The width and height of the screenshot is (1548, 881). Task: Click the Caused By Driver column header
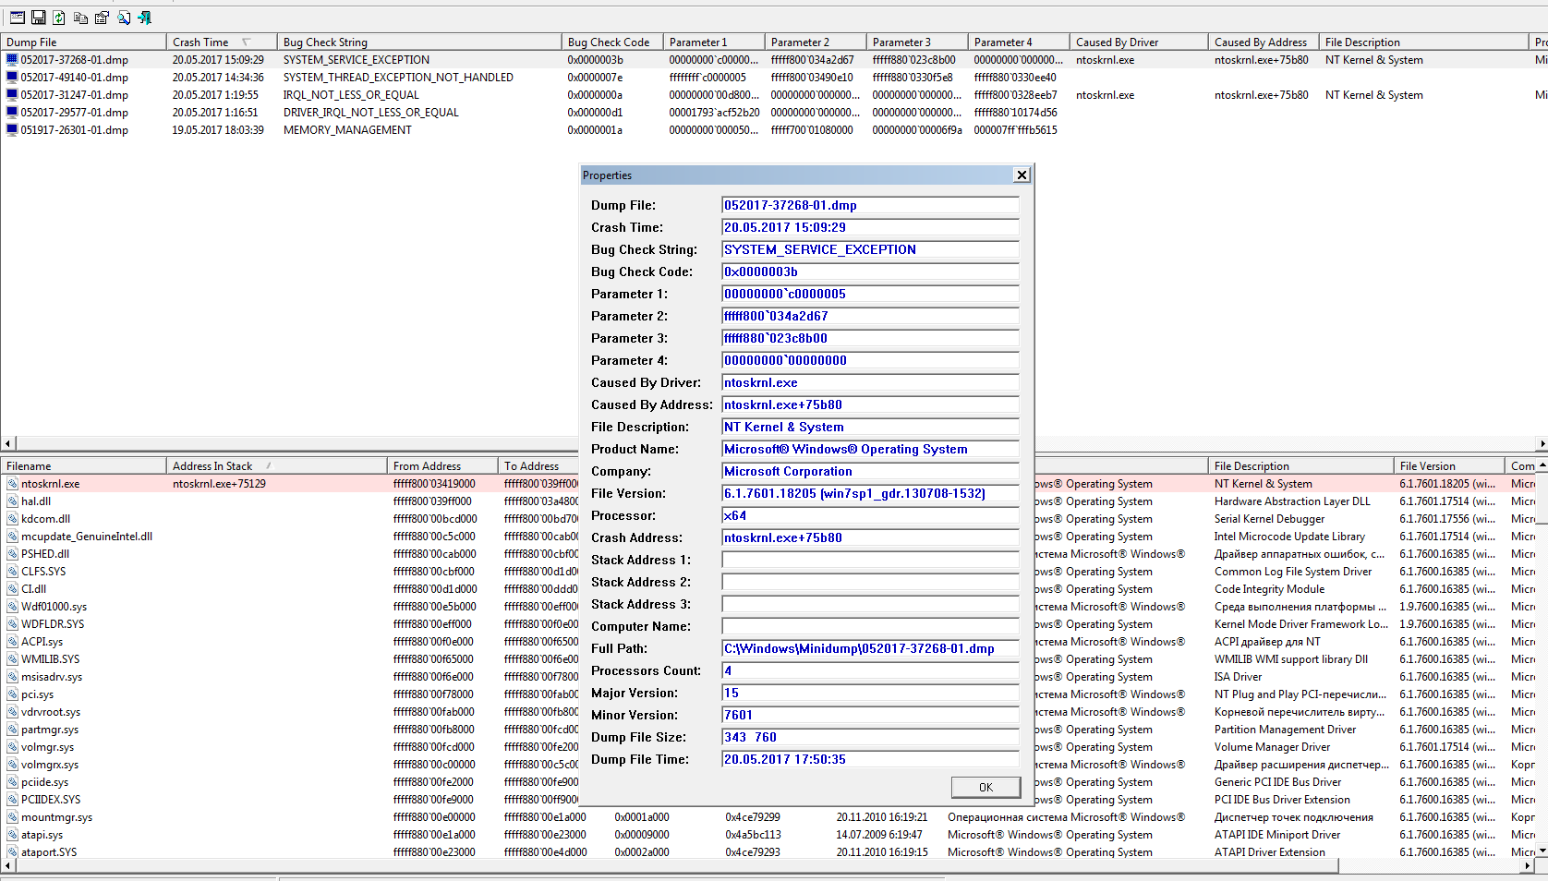pos(1117,42)
